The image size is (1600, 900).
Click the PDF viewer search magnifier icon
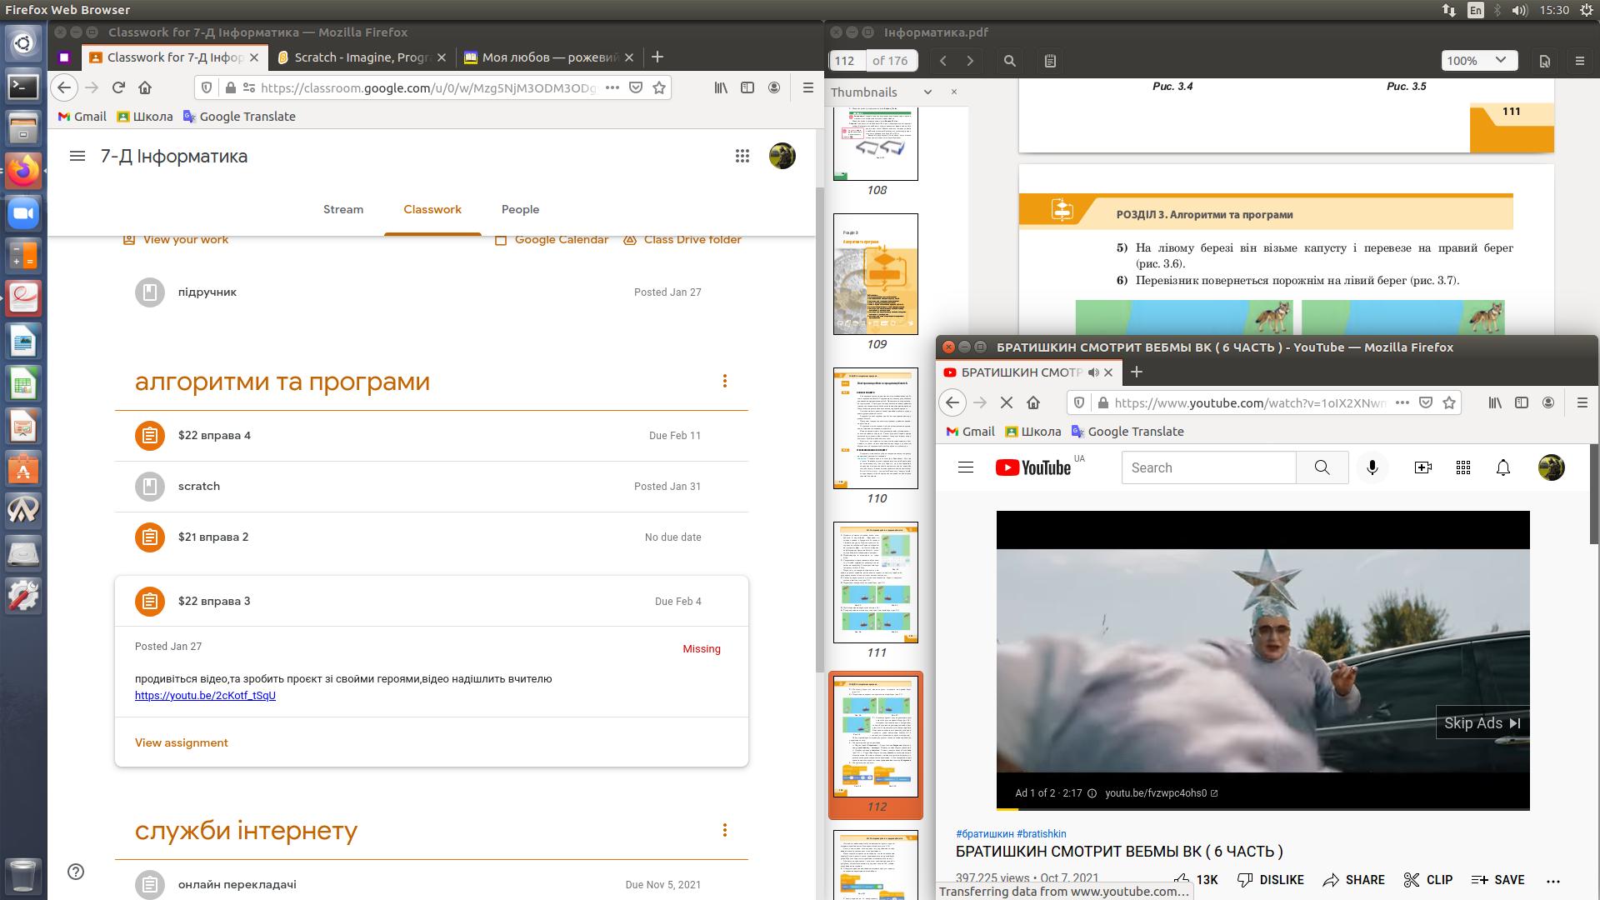point(1009,61)
